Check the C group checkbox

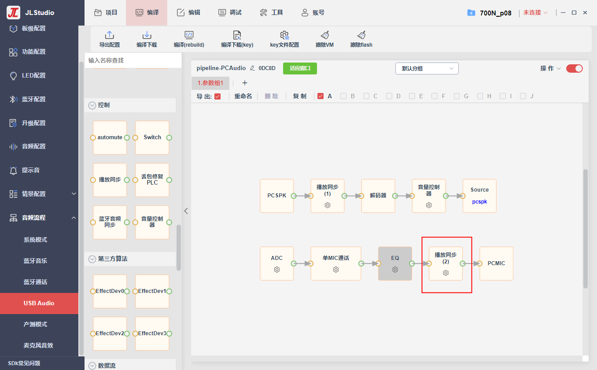(x=366, y=96)
